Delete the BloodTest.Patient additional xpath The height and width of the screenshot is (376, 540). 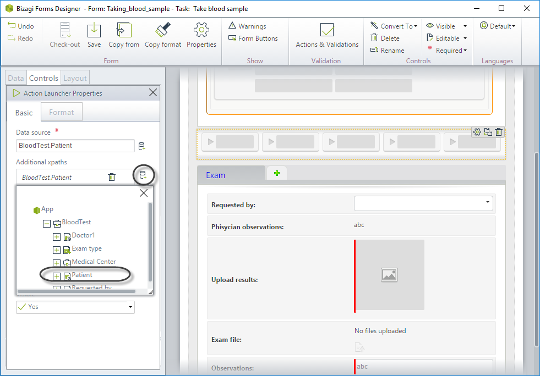[112, 177]
